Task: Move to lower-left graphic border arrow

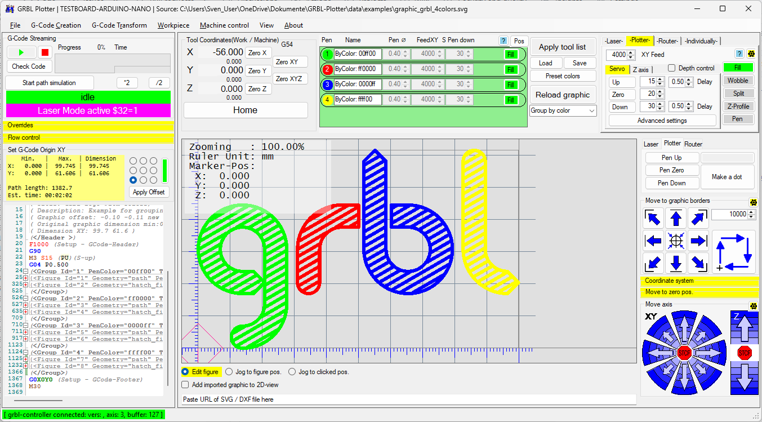Action: tap(653, 263)
